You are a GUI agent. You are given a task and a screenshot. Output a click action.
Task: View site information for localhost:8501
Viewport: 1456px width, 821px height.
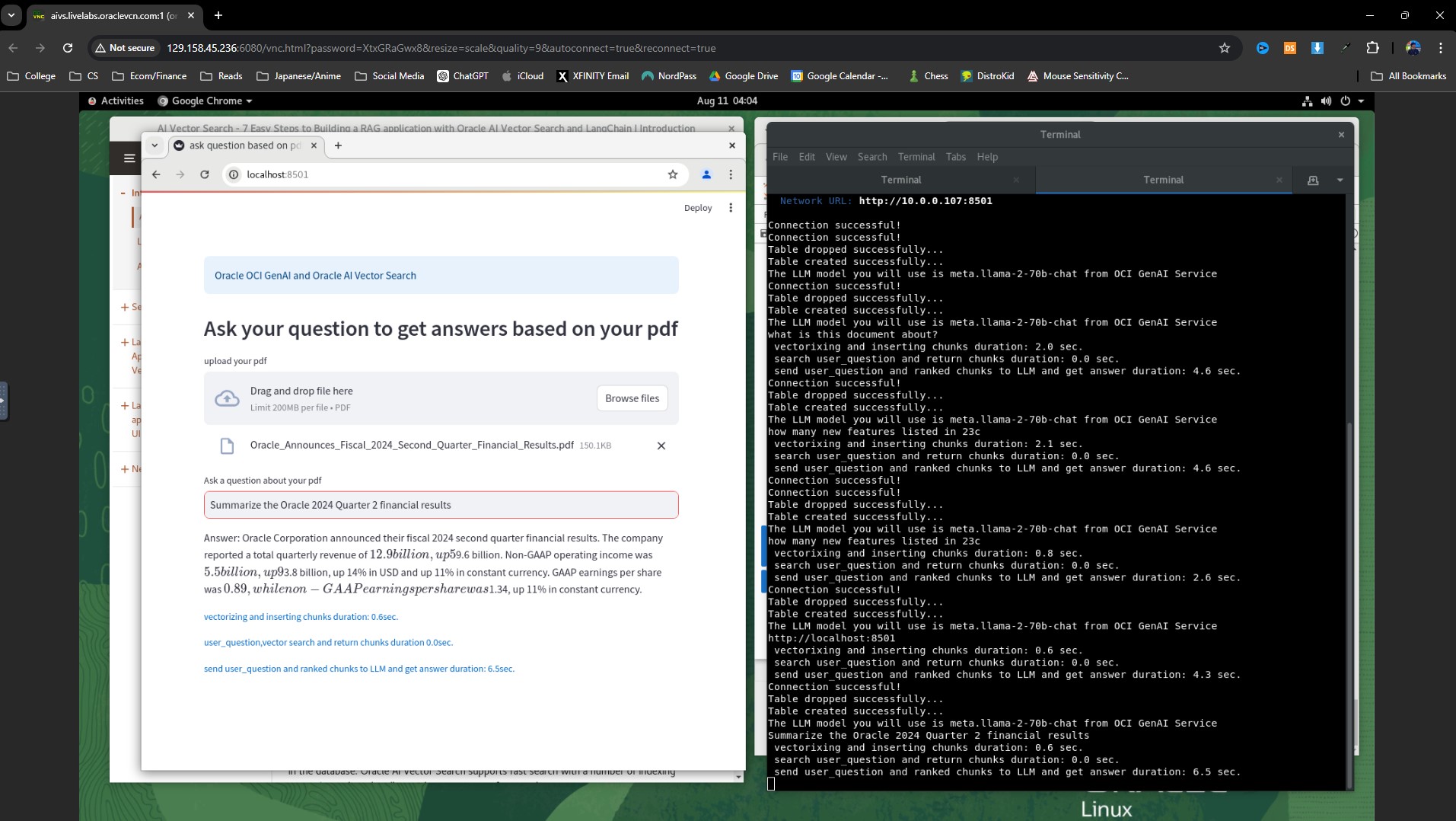(234, 174)
